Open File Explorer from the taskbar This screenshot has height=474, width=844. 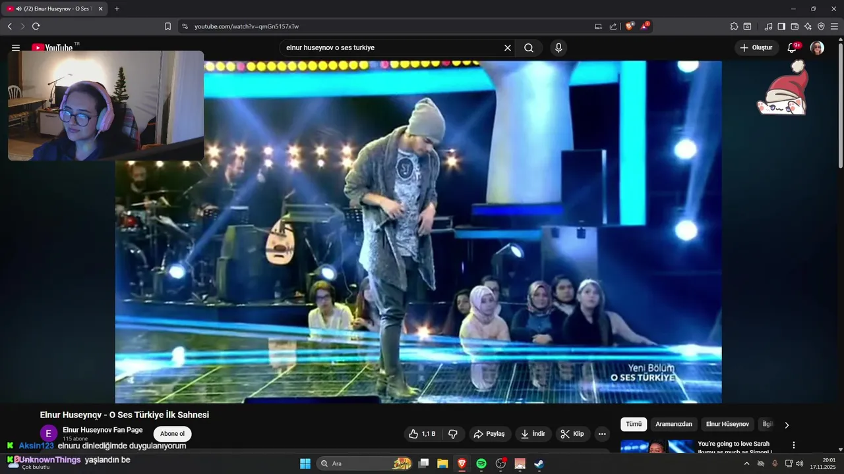[442, 463]
